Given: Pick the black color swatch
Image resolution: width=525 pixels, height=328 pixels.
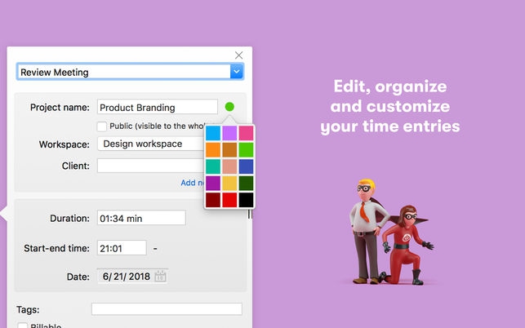Looking at the screenshot, I should (246, 200).
